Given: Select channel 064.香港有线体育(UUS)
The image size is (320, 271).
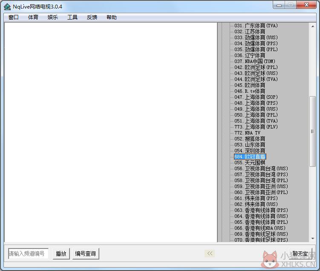Looking at the screenshot, I should click(x=261, y=216).
